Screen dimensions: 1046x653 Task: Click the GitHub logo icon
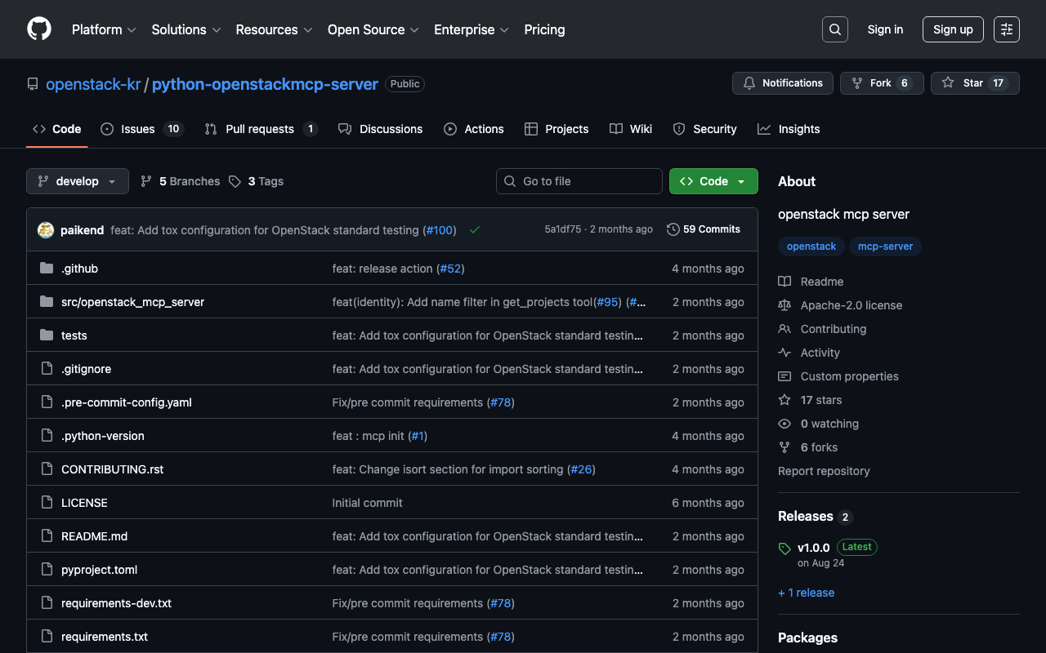[x=39, y=29]
